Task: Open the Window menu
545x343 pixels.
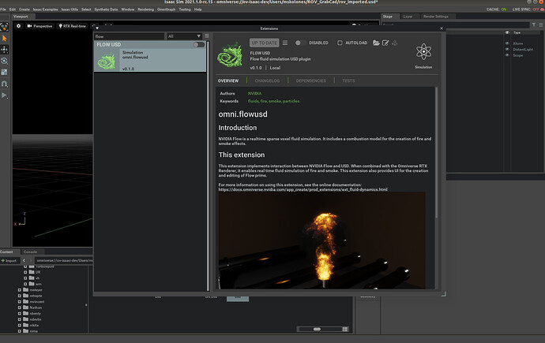Action: pos(127,9)
